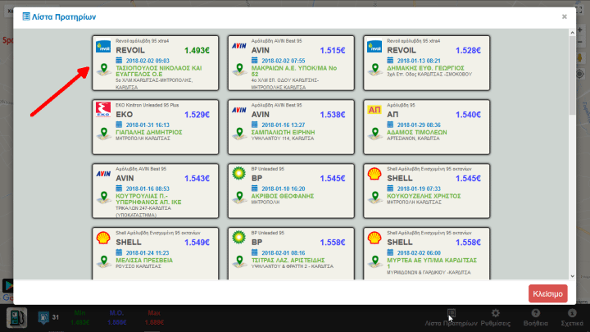Open station ΑΔΑΜΟΣ ΤΙΜΟΛΕΩΝ
The image size is (590, 332).
(417, 132)
